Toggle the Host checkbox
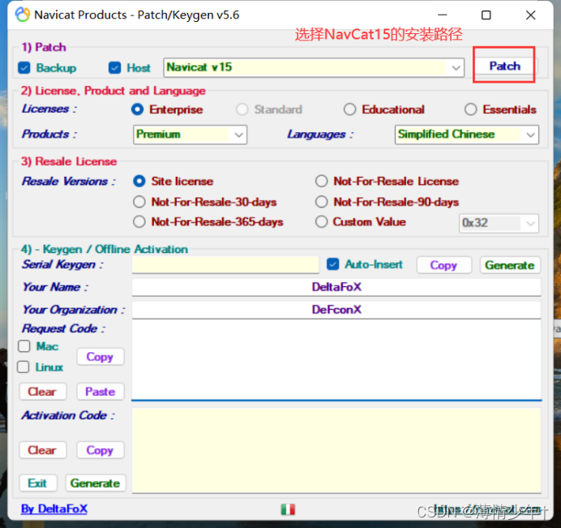Screen dimensions: 561x528 click(114, 67)
